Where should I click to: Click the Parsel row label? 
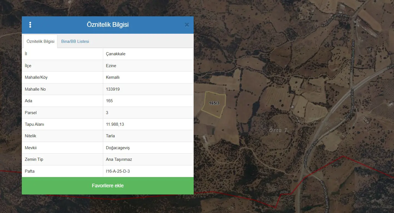pyautogui.click(x=31, y=113)
